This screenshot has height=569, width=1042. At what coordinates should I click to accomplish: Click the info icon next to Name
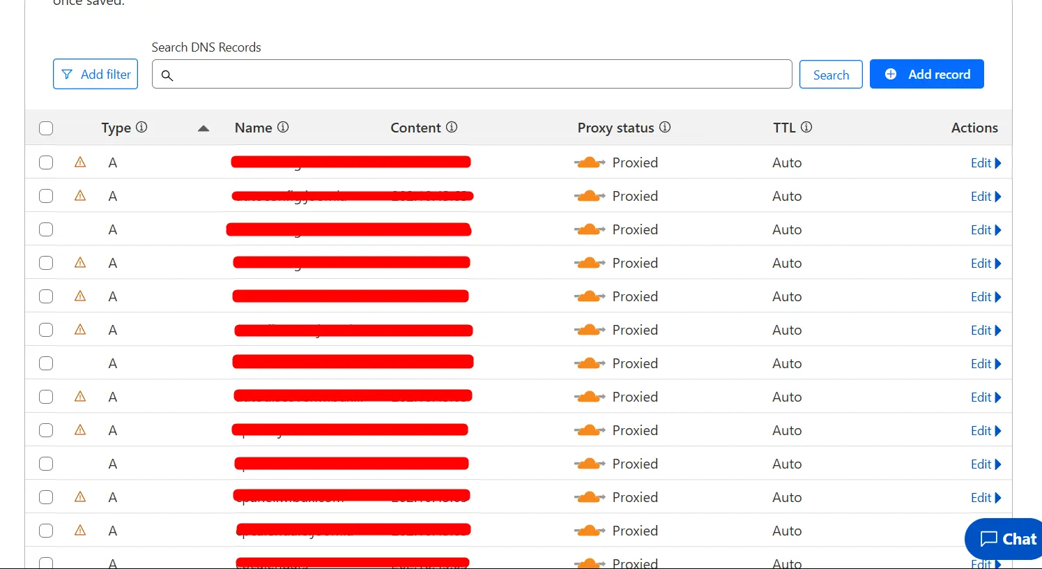click(283, 127)
